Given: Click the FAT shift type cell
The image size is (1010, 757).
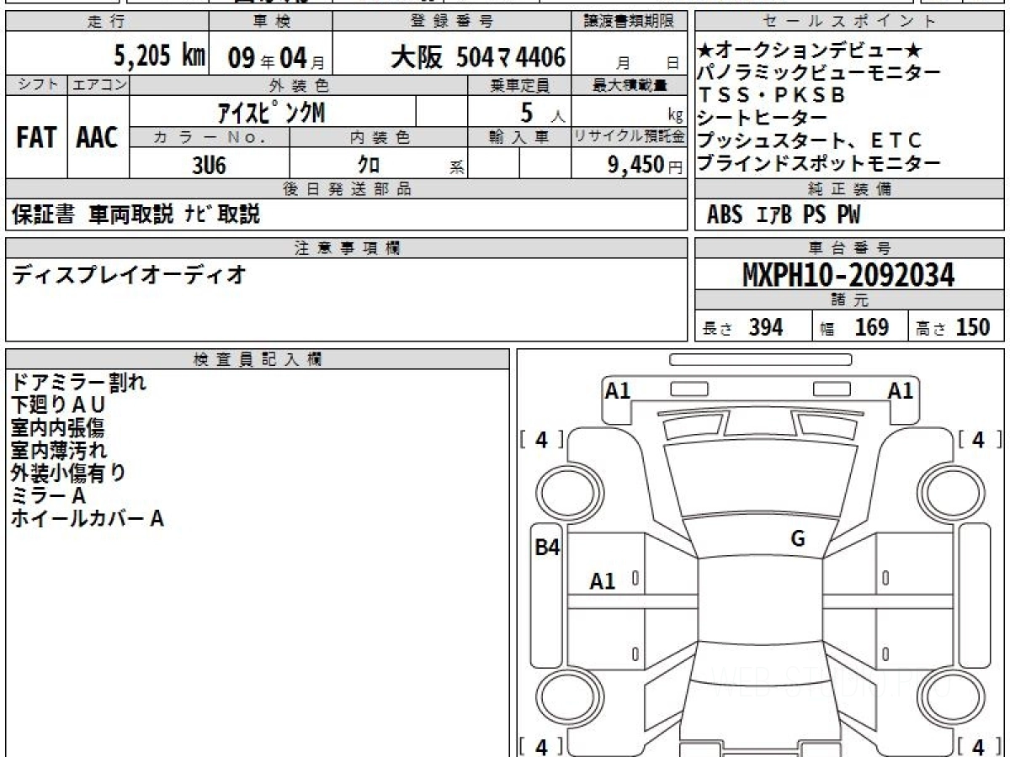Looking at the screenshot, I should coord(36,138).
